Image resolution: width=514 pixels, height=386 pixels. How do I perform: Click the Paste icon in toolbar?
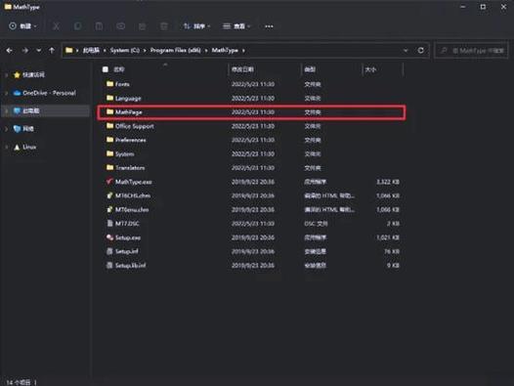99,26
